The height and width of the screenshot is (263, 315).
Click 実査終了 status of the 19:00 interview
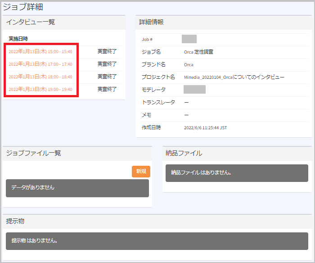point(107,89)
